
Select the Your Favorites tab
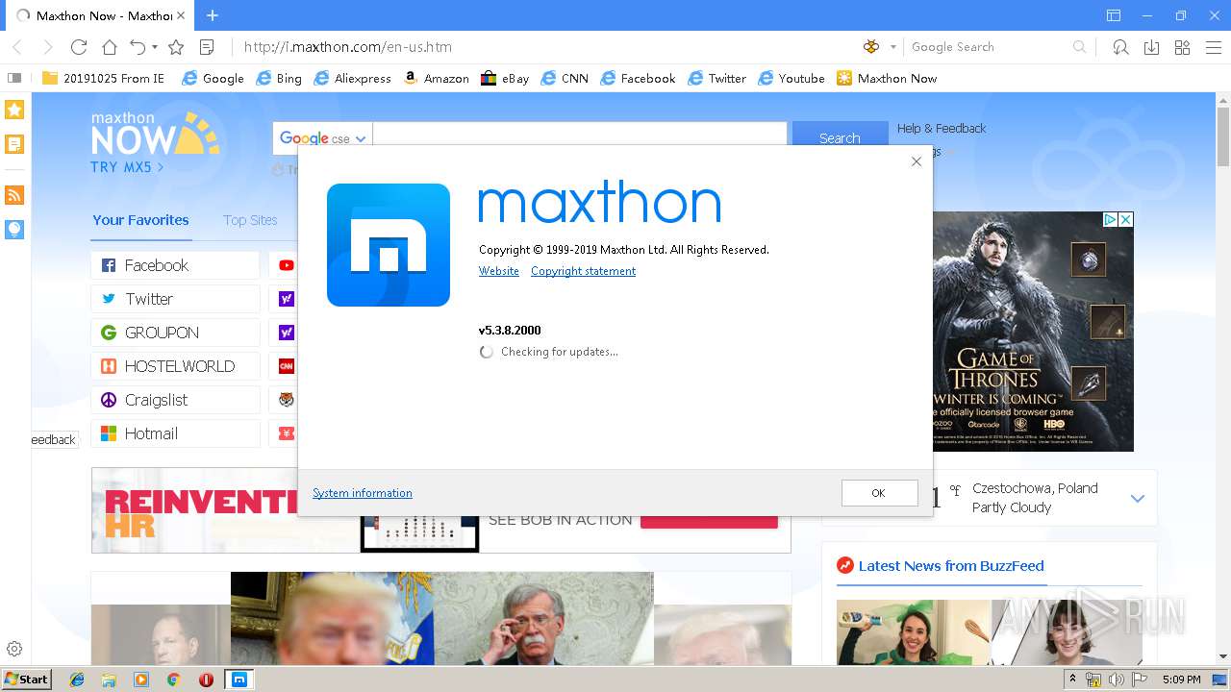(x=140, y=220)
